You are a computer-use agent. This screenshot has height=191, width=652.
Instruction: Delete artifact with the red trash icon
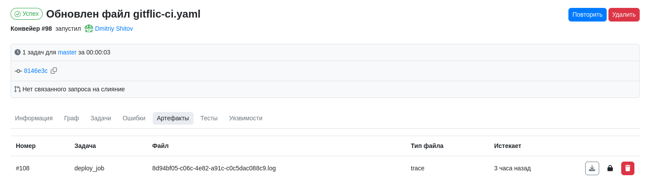pos(628,168)
